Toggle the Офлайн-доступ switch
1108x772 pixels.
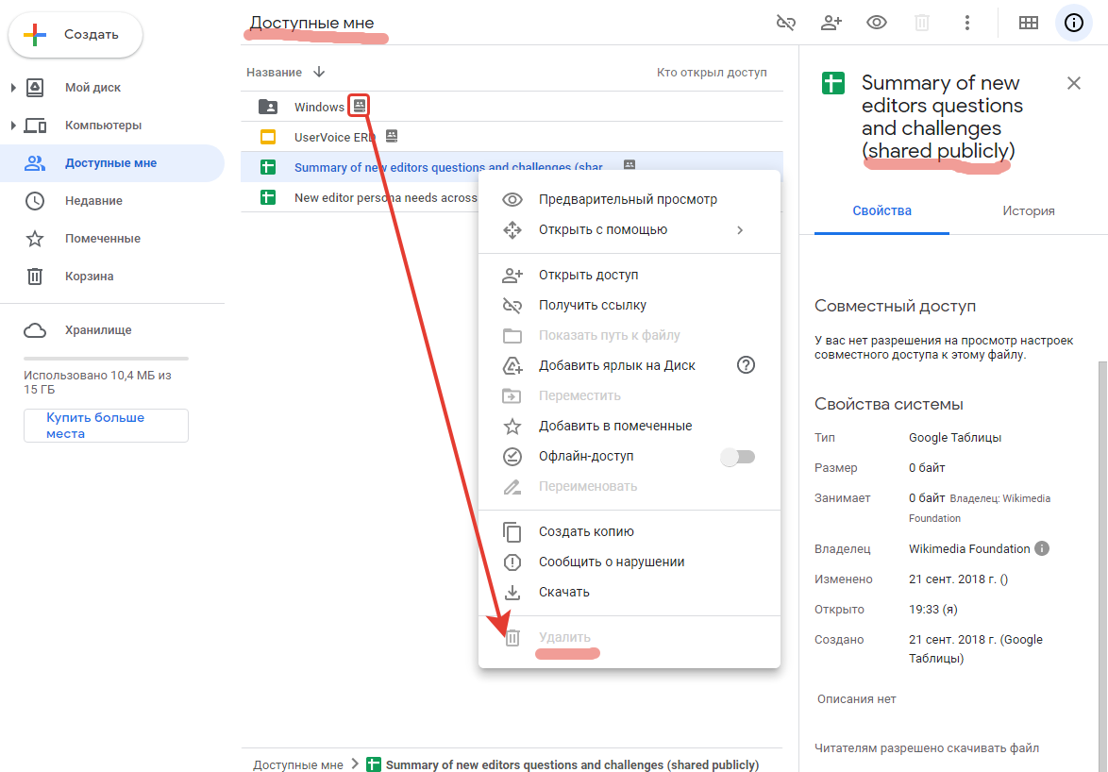(738, 457)
